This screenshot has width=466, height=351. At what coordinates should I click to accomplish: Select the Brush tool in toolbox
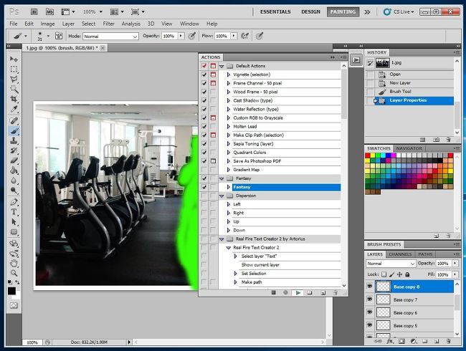(14, 130)
